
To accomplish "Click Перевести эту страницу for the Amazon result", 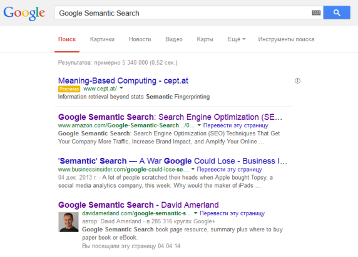I will (235, 125).
